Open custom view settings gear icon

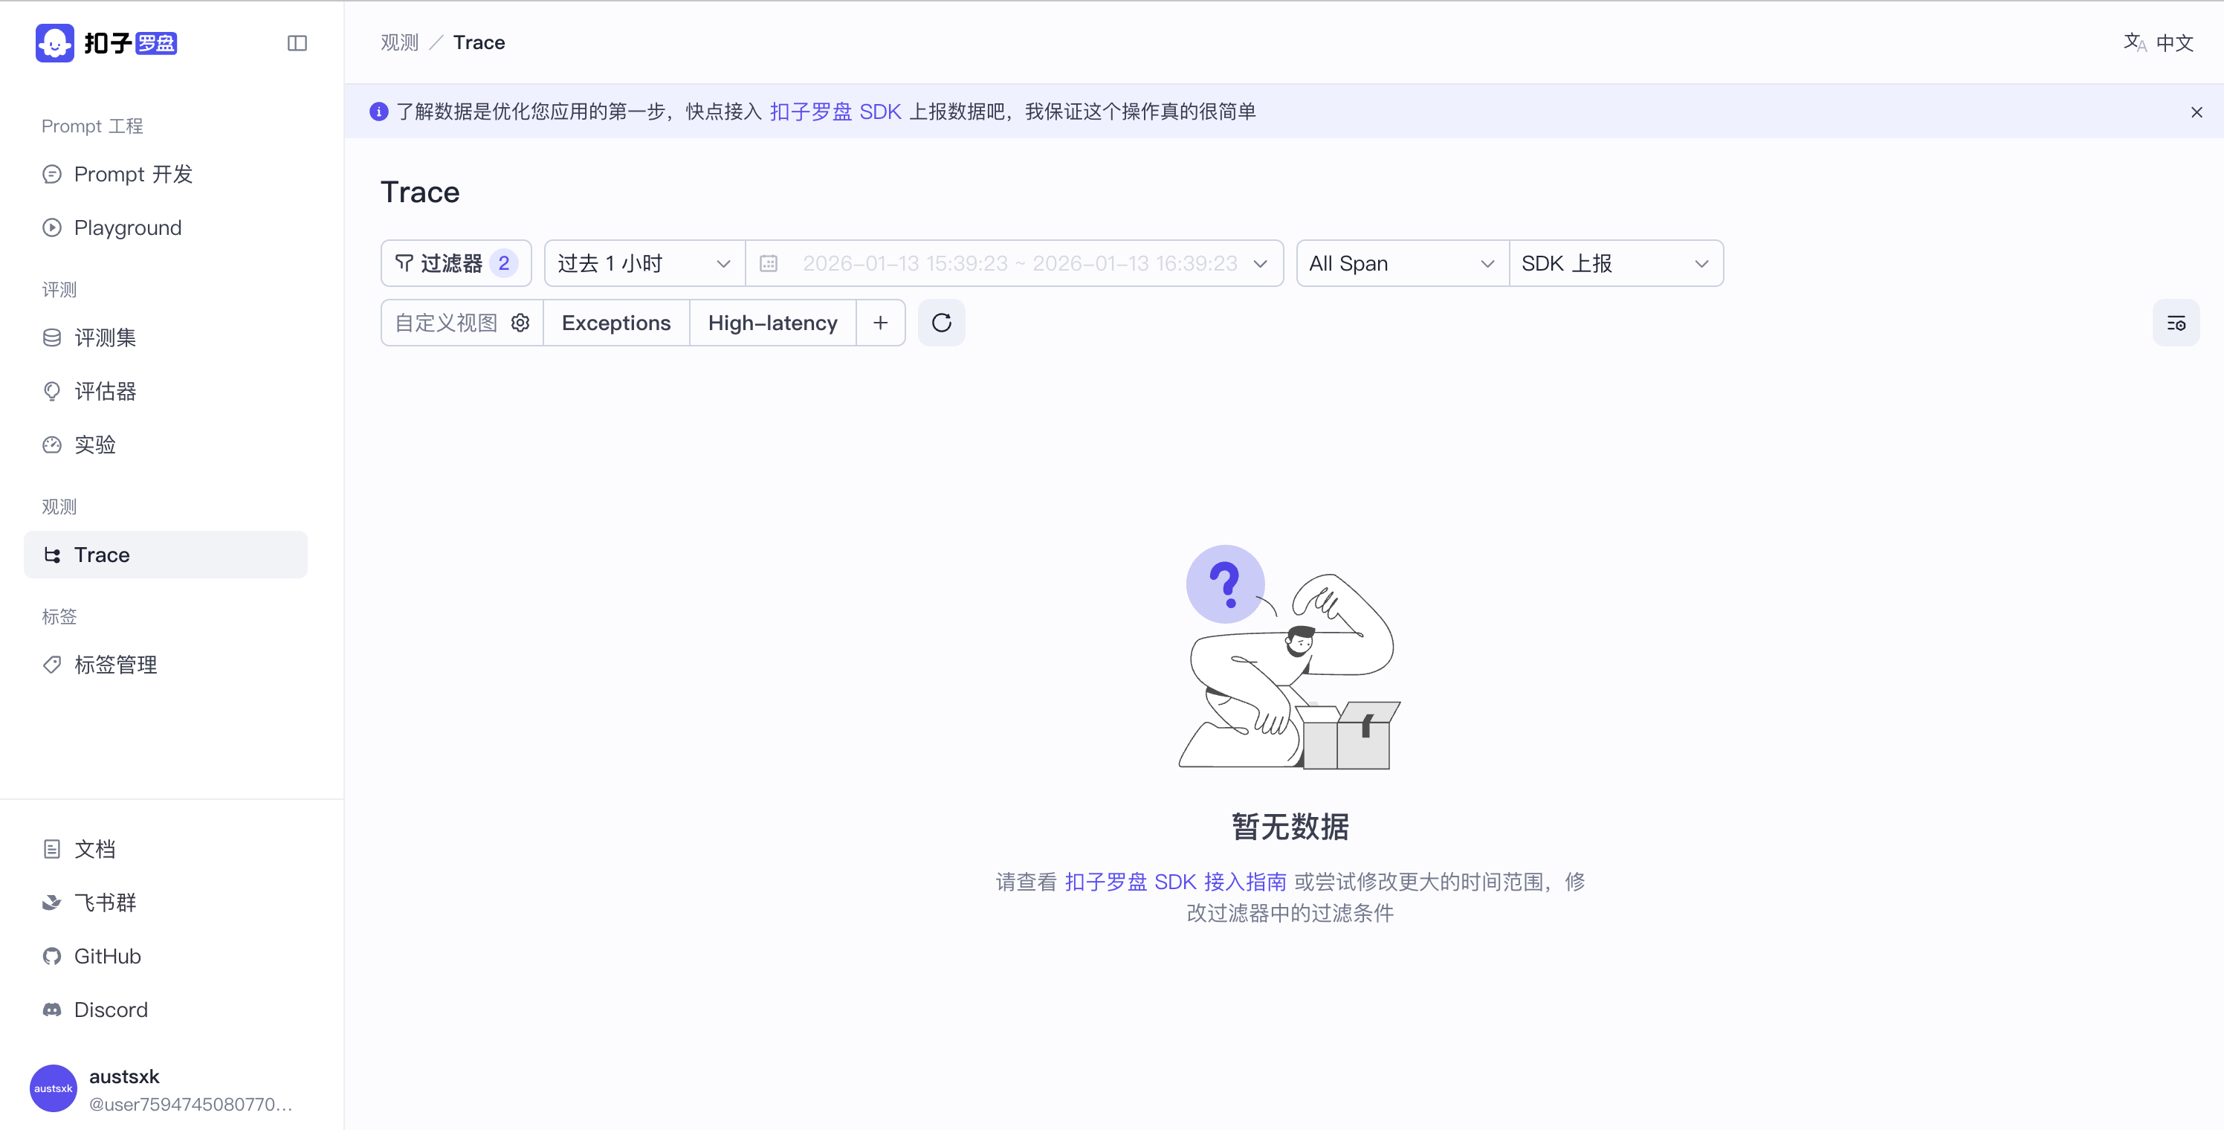(x=520, y=323)
